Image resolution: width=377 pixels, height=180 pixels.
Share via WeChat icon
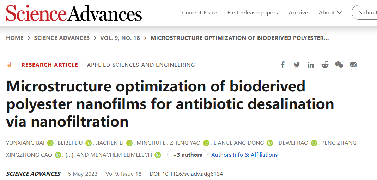339,65
